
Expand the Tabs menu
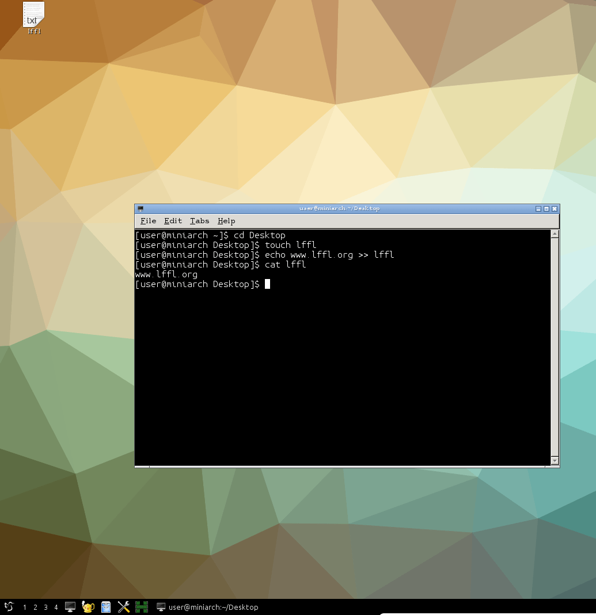(199, 221)
